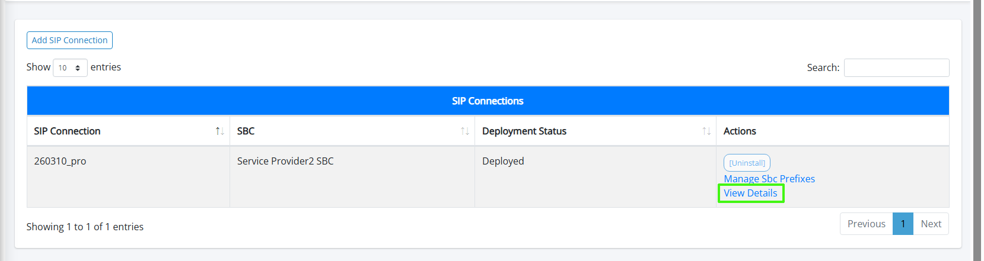The width and height of the screenshot is (984, 261).
Task: Click the Deployed status cell
Action: pos(503,161)
